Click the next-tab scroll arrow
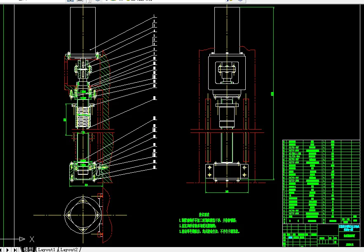Image resolution: width=364 pixels, height=252 pixels. 8,250
